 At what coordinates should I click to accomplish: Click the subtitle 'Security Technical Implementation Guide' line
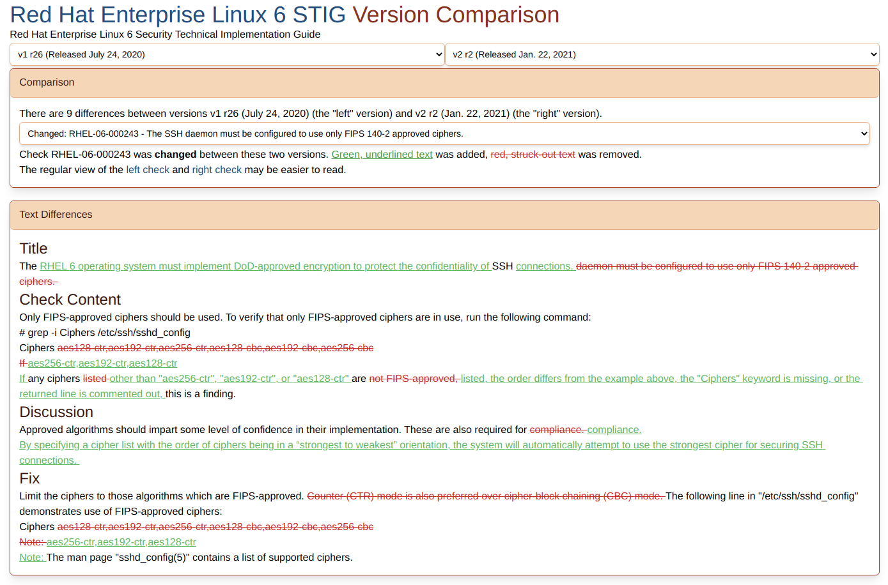coord(165,34)
